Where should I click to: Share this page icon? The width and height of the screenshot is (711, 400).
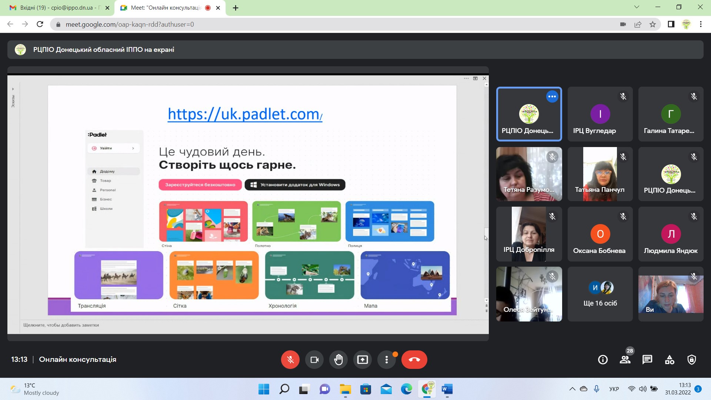pyautogui.click(x=638, y=24)
